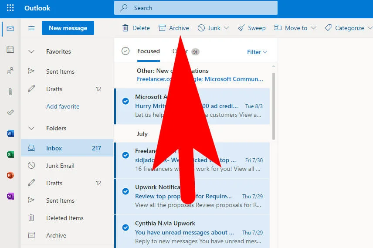Click the Archive folder icon in sidebar
The height and width of the screenshot is (248, 373).
click(31, 235)
